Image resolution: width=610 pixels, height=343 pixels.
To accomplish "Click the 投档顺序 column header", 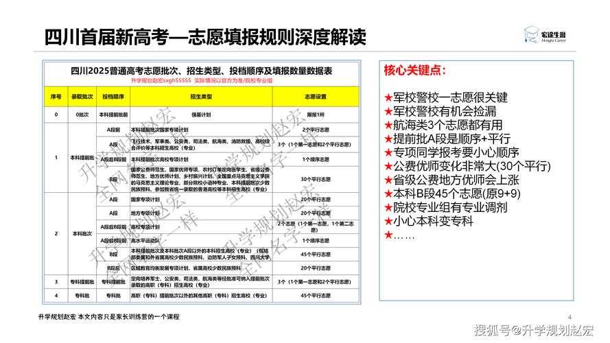I will 113,97.
